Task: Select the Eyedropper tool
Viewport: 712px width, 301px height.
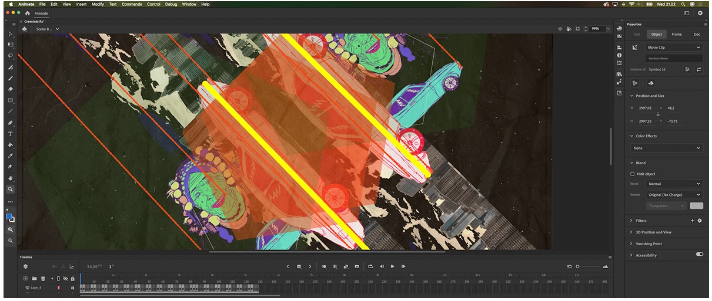Action: [11, 156]
